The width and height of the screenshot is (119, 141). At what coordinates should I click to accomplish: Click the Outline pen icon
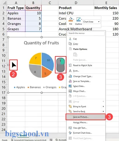click(x=78, y=19)
